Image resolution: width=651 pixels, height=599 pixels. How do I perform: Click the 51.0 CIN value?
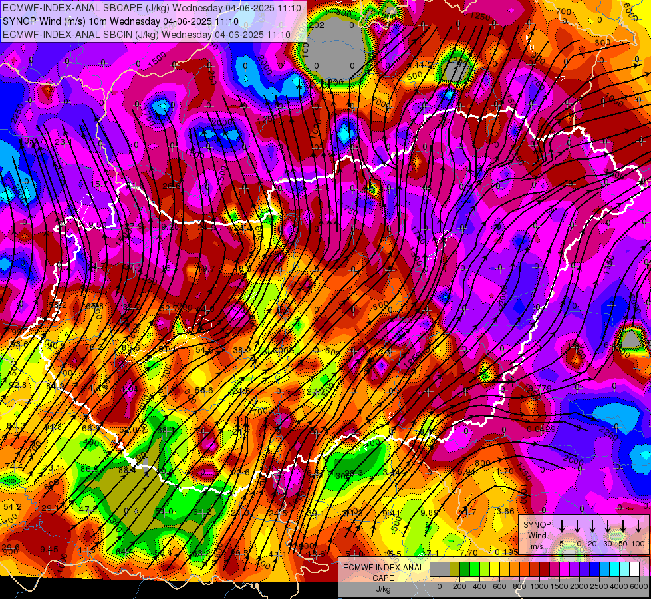pyautogui.click(x=164, y=512)
